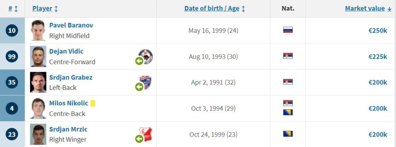Open Pavel Baranov's player profile

pyautogui.click(x=71, y=25)
